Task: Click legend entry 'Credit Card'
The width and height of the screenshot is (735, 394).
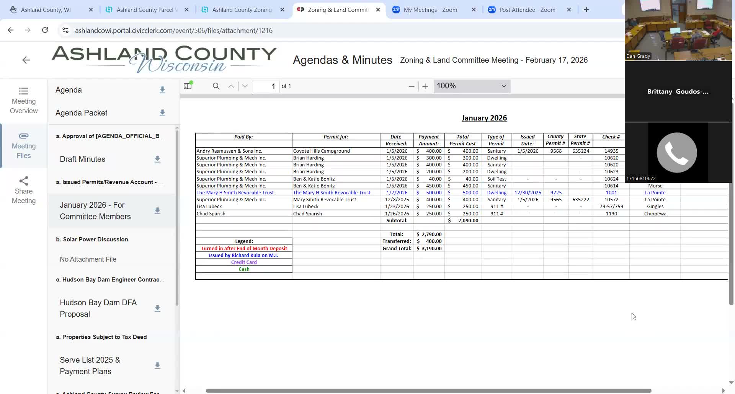Action: click(x=244, y=262)
